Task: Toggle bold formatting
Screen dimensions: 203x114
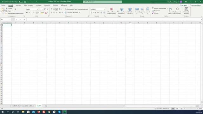Action: [x=27, y=13]
